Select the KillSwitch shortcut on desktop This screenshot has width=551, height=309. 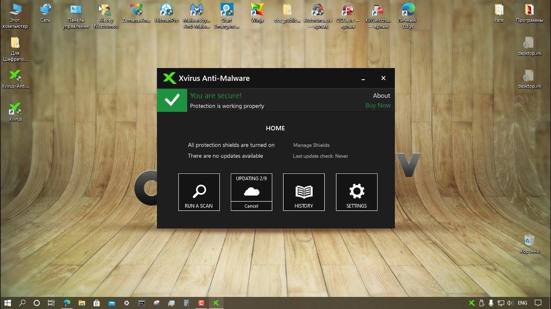(378, 16)
